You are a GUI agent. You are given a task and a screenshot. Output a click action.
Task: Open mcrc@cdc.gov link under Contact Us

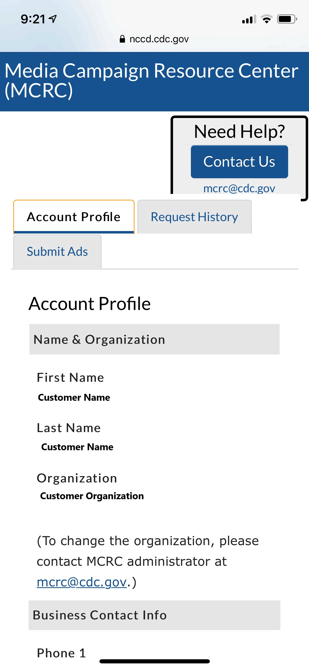(x=239, y=188)
